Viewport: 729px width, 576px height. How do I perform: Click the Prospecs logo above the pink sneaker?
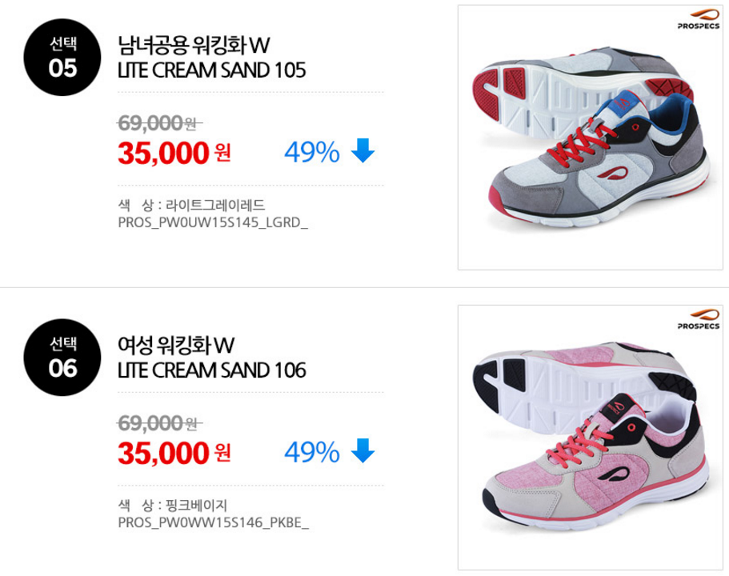[699, 320]
